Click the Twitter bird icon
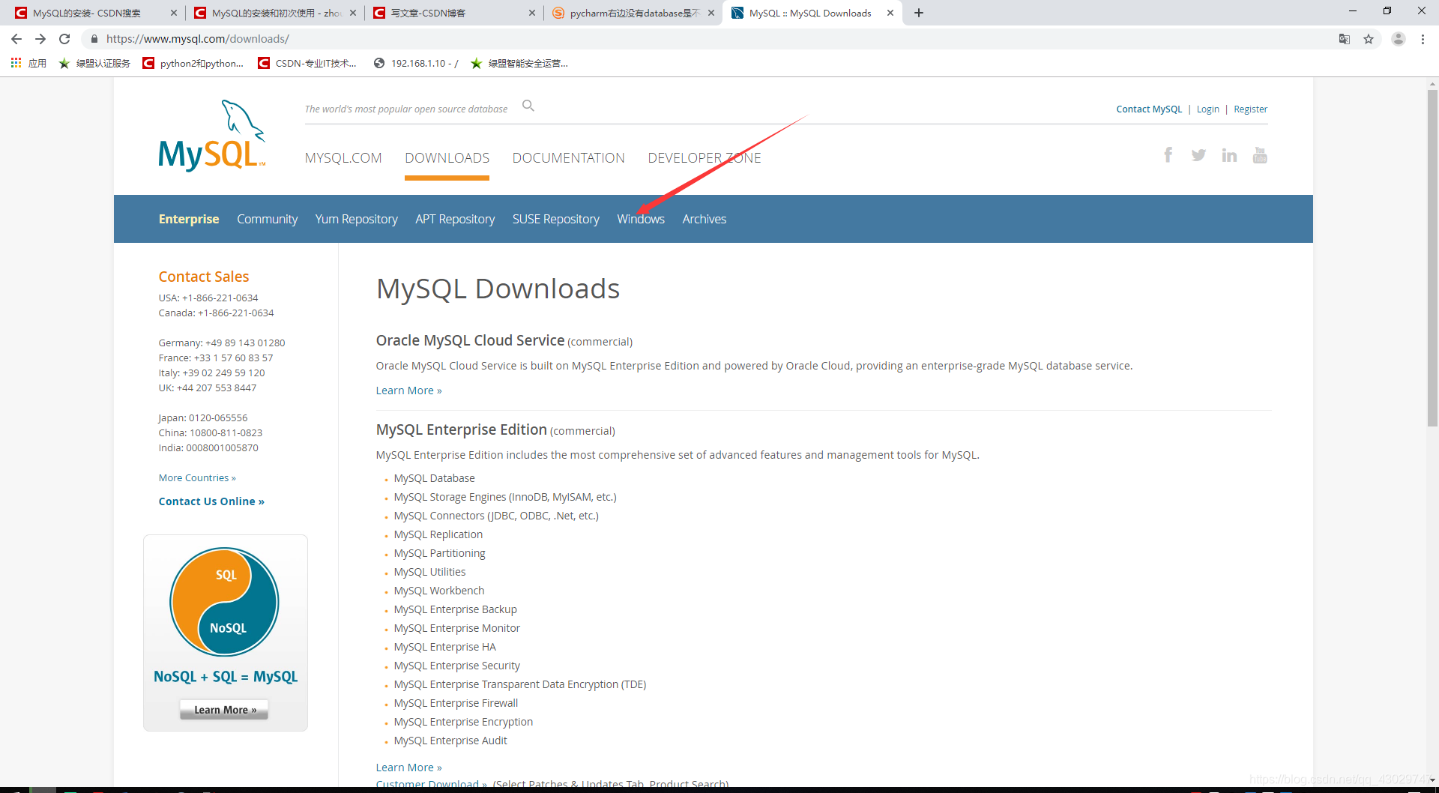1439x793 pixels. click(1198, 155)
